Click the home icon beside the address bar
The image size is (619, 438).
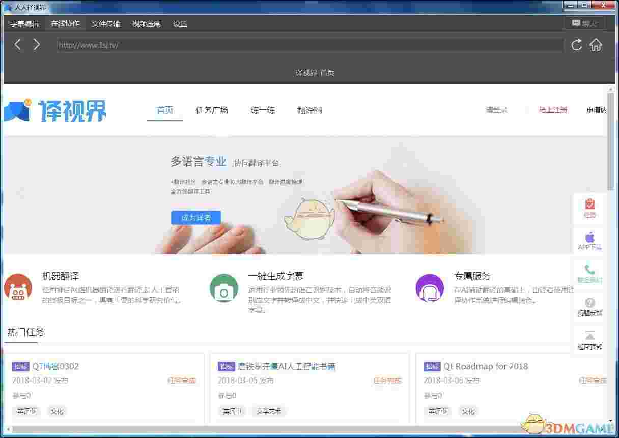point(596,45)
